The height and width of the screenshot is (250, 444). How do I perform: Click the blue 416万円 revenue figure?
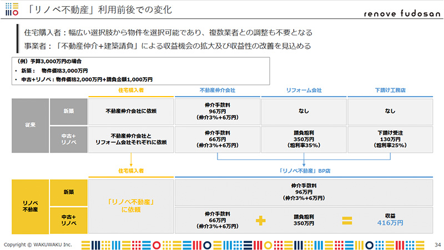tap(390, 223)
